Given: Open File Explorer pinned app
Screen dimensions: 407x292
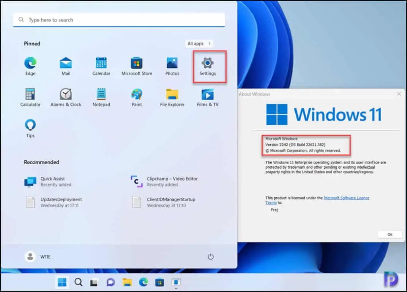Looking at the screenshot, I should [x=172, y=97].
